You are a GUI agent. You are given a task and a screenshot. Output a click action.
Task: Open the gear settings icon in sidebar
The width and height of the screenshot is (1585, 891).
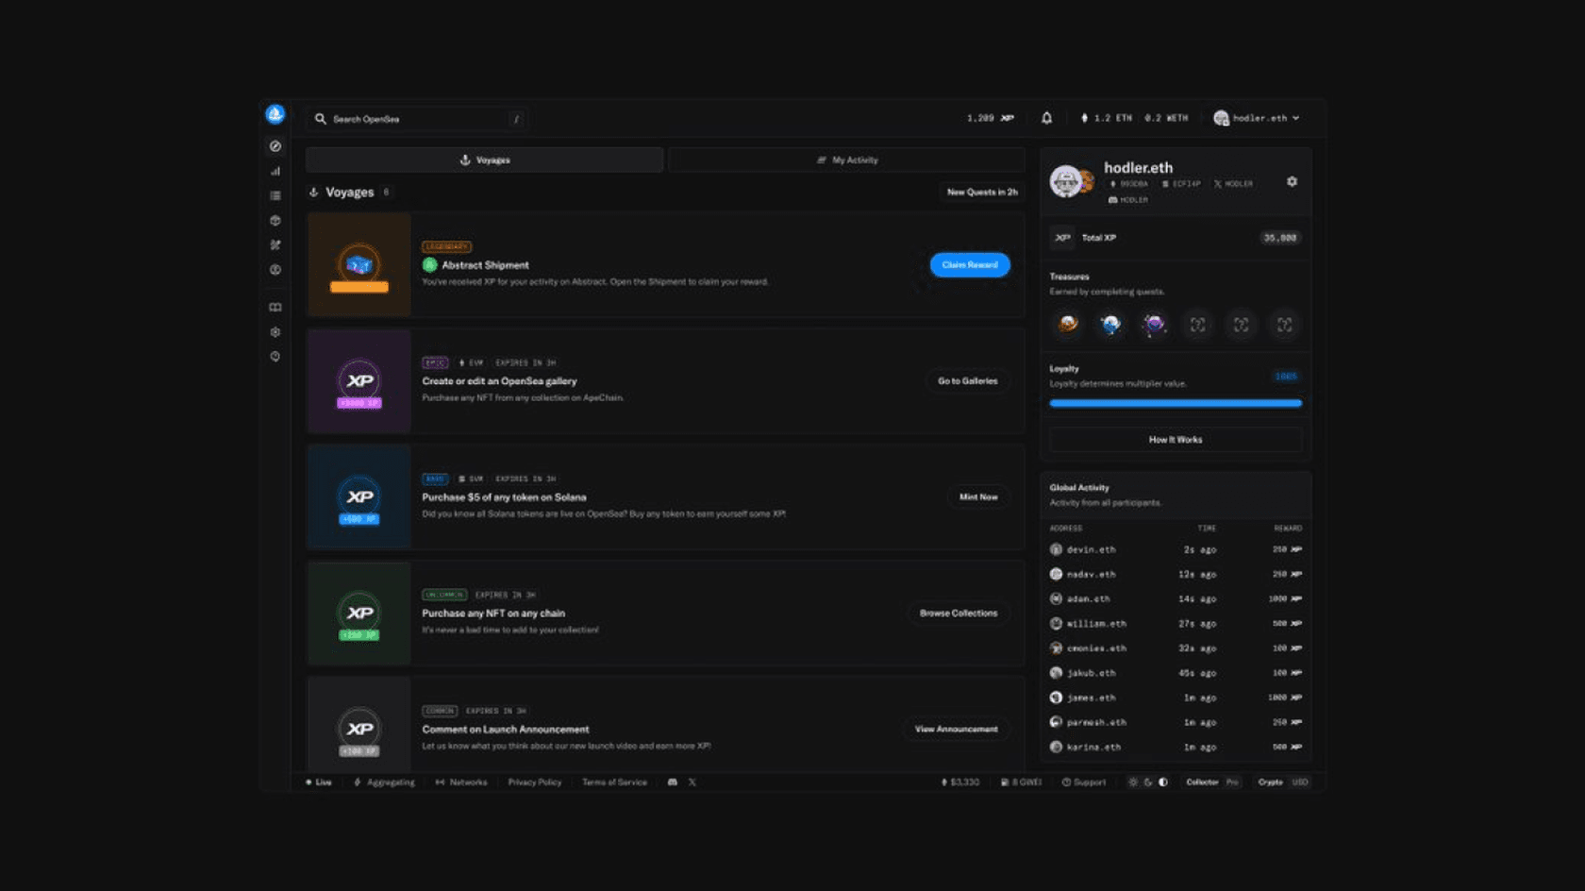coord(275,331)
